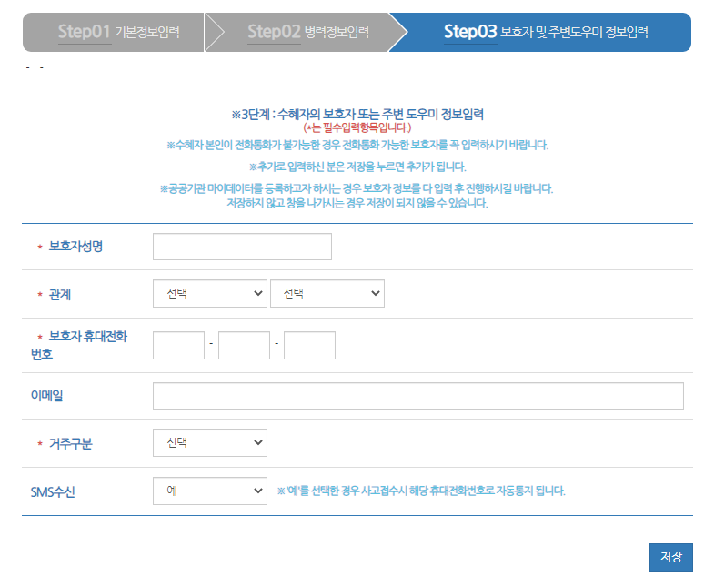704x577 pixels.
Task: Click the 저장 button
Action: 671,557
